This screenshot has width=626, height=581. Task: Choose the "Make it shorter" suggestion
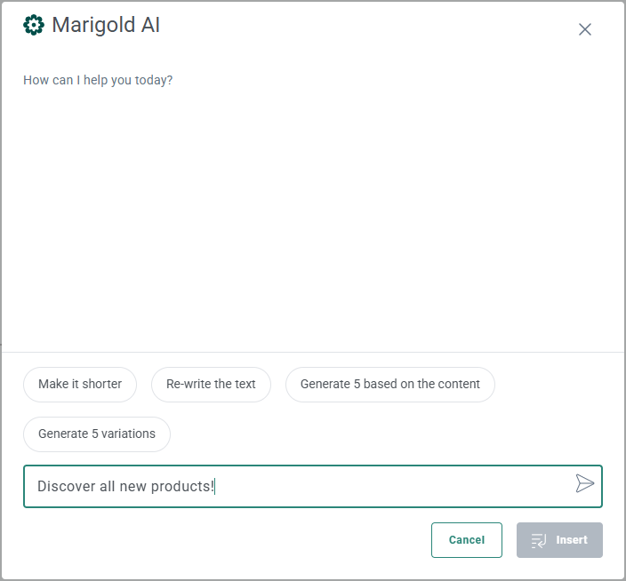(80, 385)
